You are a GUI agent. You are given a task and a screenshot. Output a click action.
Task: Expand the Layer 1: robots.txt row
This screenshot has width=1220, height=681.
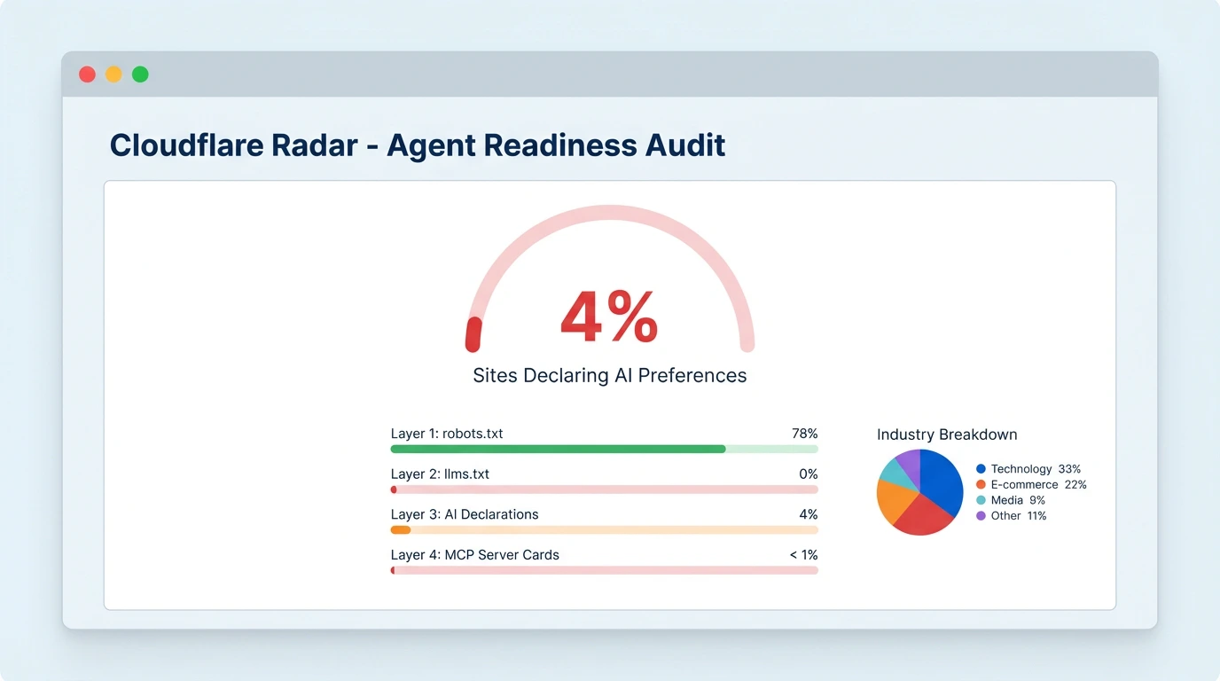[447, 434]
